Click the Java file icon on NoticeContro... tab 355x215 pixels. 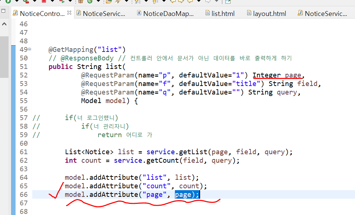coord(16,13)
